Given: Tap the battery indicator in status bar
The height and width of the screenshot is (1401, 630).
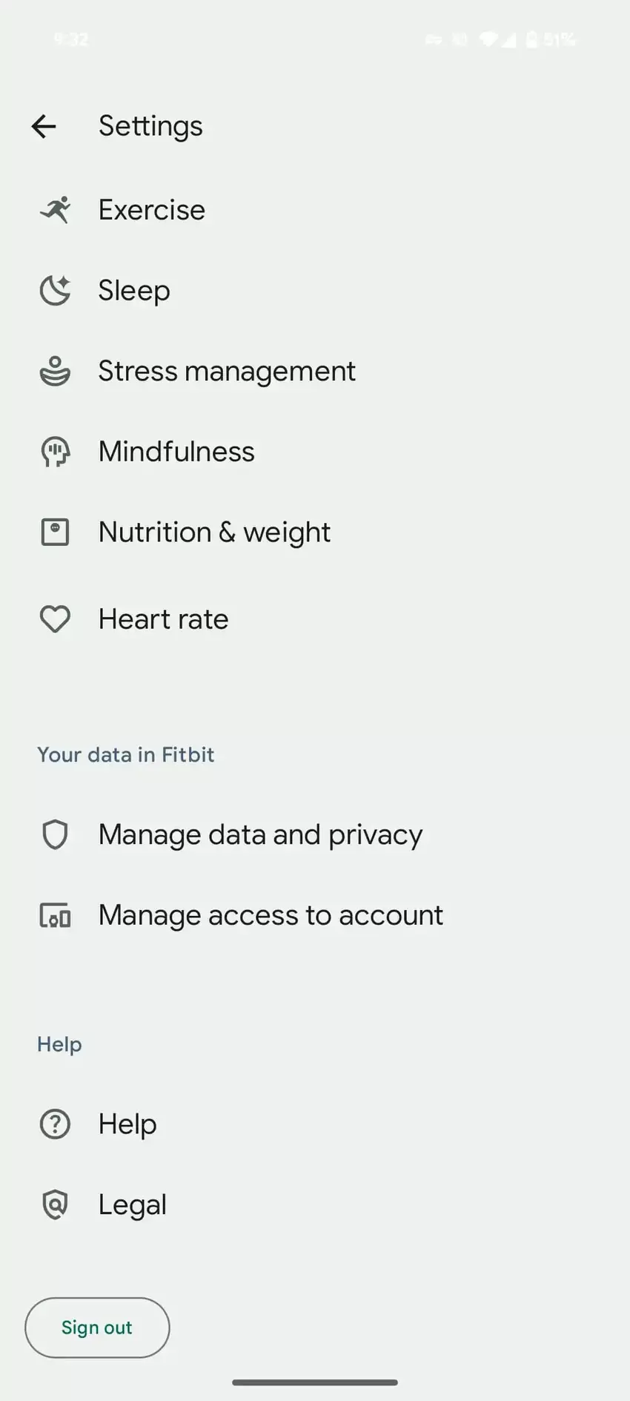Looking at the screenshot, I should 531,39.
